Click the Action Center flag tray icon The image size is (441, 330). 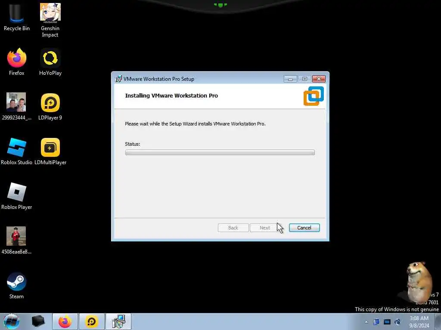tap(376, 322)
